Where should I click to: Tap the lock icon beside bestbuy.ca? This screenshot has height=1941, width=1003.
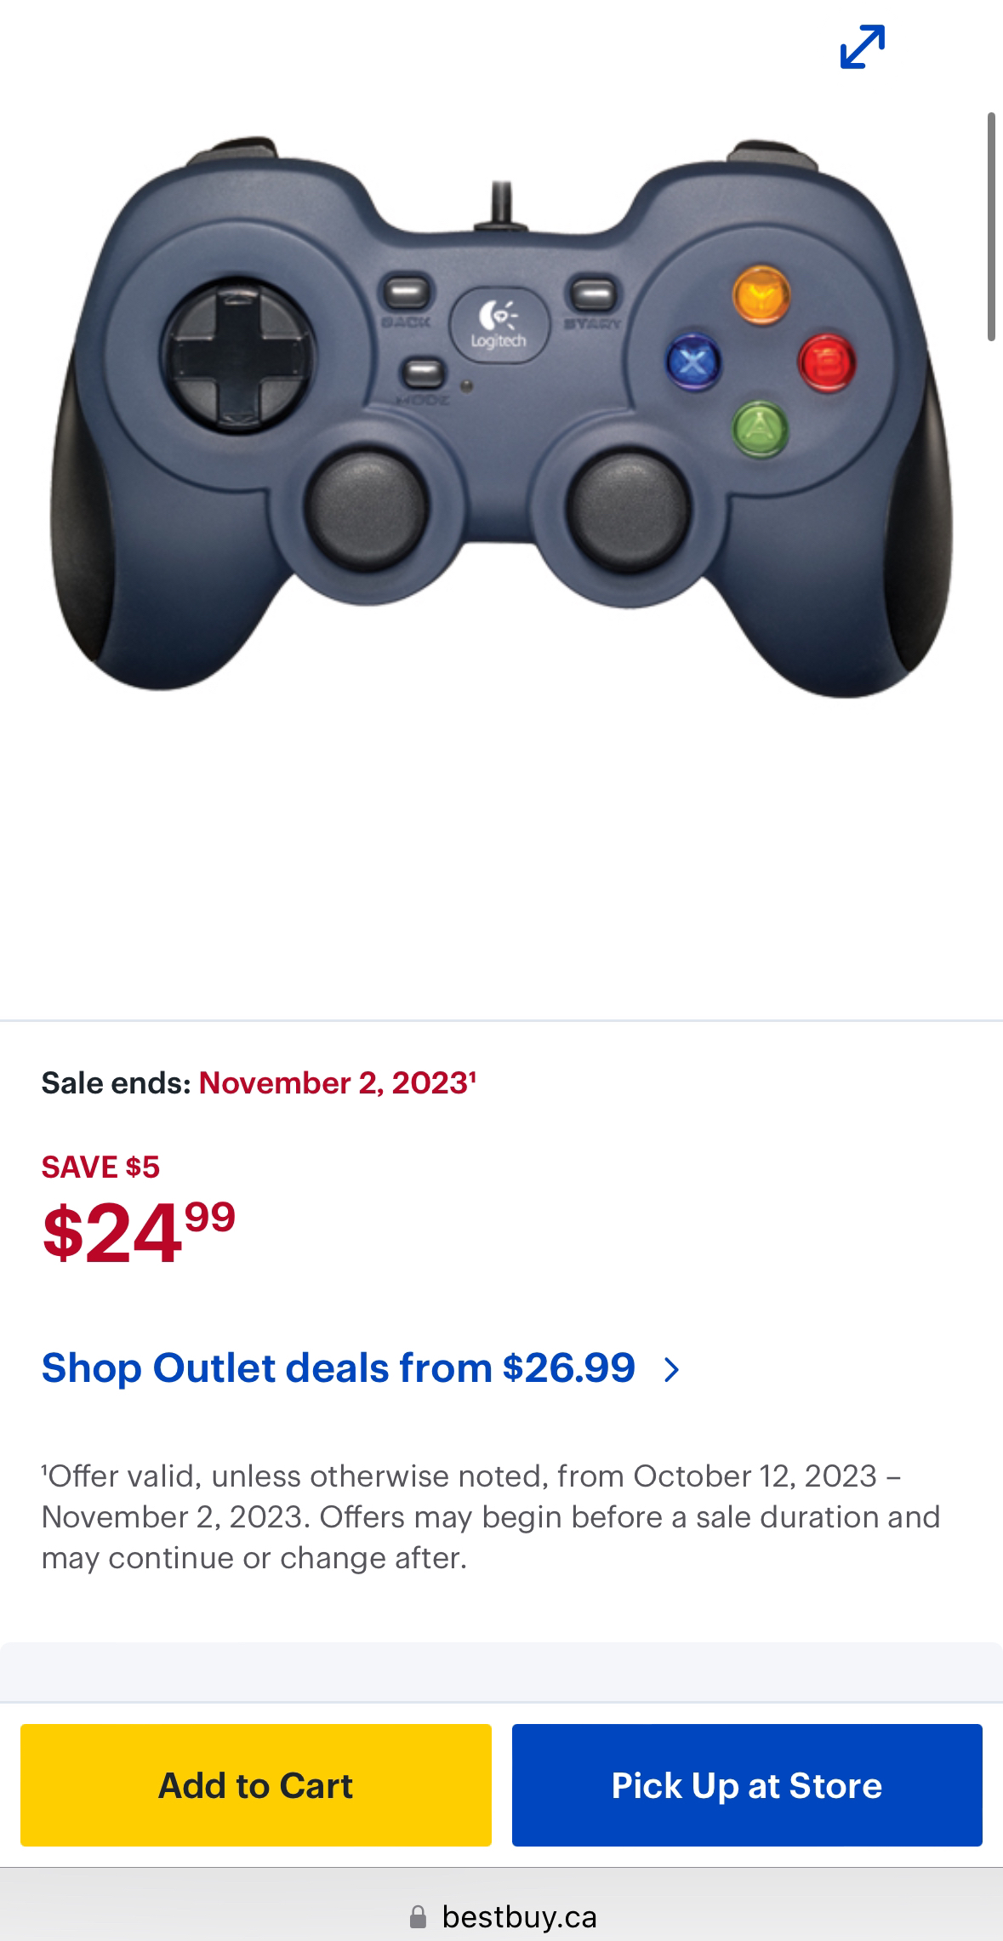[x=418, y=1916]
